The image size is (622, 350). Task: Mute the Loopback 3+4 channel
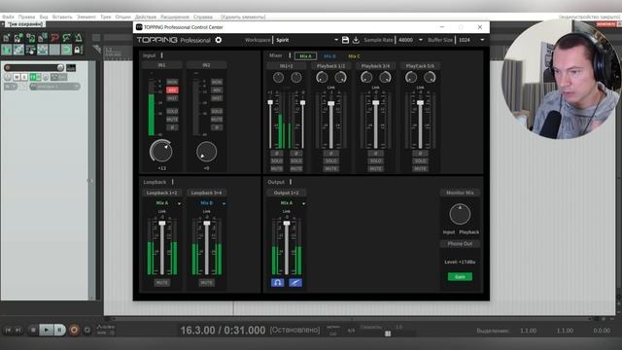pyautogui.click(x=206, y=283)
